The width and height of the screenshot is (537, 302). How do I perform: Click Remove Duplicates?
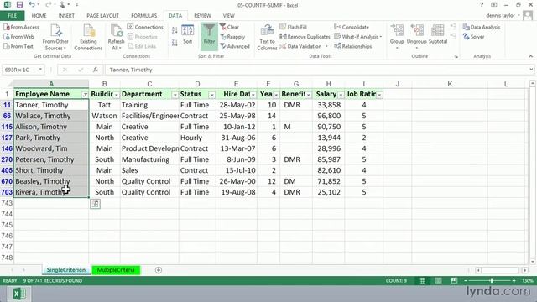point(305,37)
